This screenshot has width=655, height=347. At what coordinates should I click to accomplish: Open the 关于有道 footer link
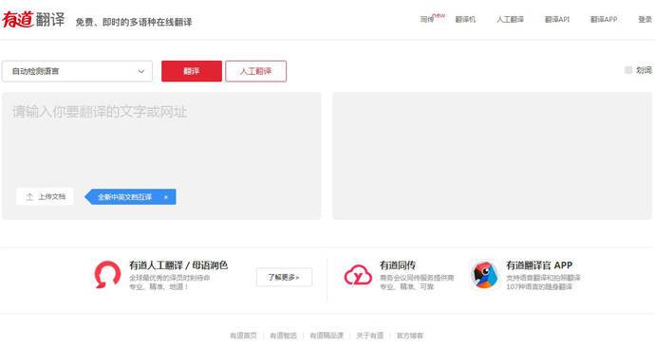(x=369, y=336)
